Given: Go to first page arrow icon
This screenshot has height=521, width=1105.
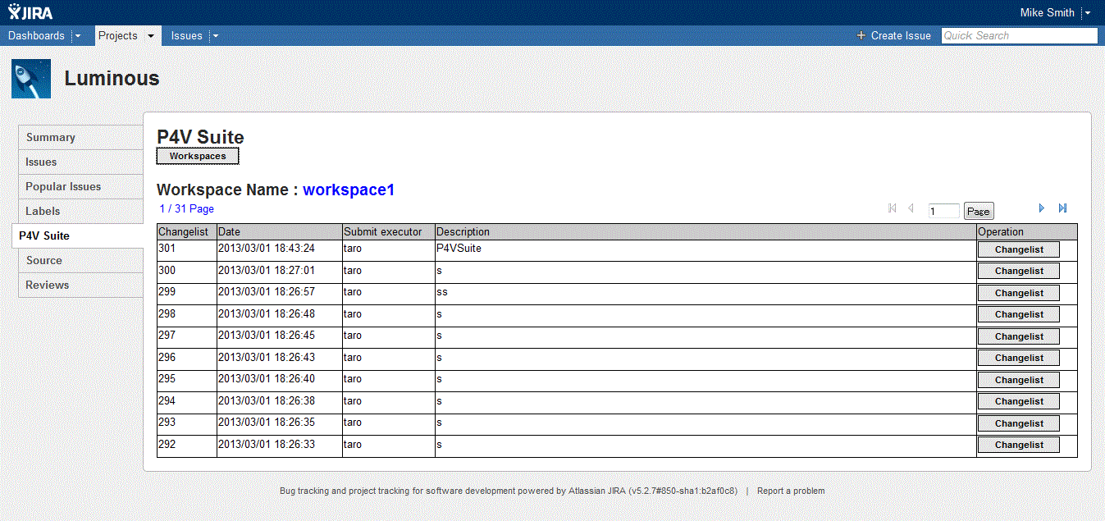Looking at the screenshot, I should pos(893,208).
